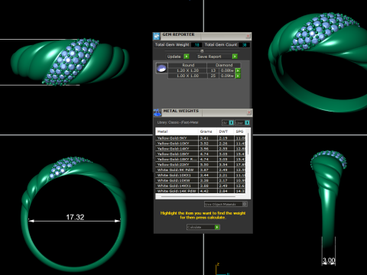The image size is (367, 275).
Task: Click the green arrow on 1.00 X 1.00 row
Action: pos(238,76)
